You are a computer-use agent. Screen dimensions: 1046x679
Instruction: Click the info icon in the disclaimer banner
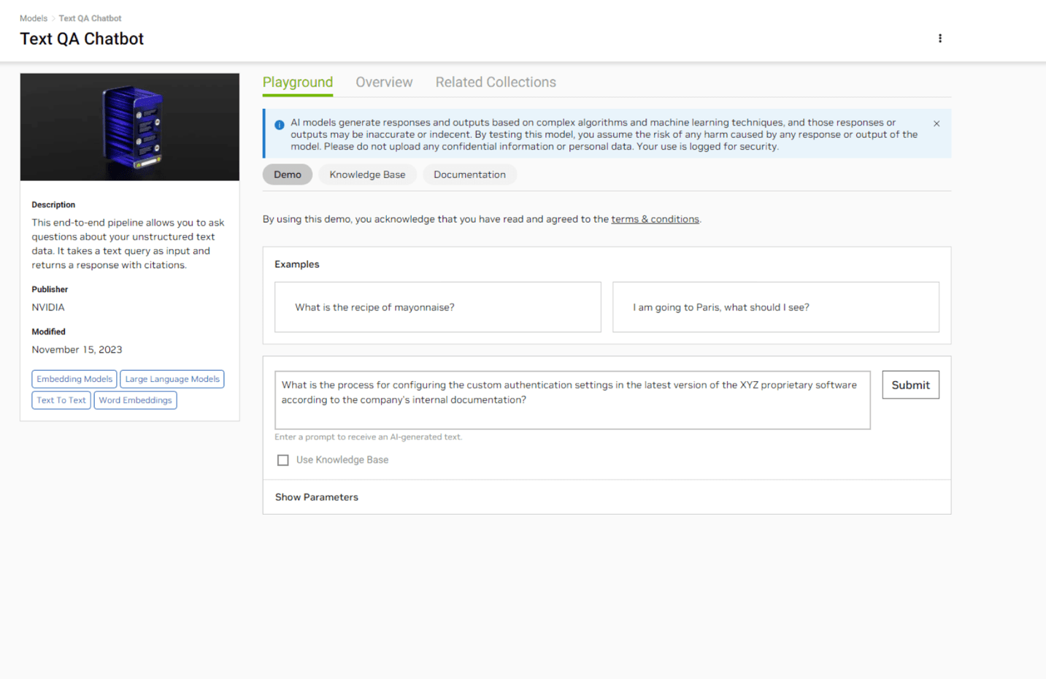279,124
